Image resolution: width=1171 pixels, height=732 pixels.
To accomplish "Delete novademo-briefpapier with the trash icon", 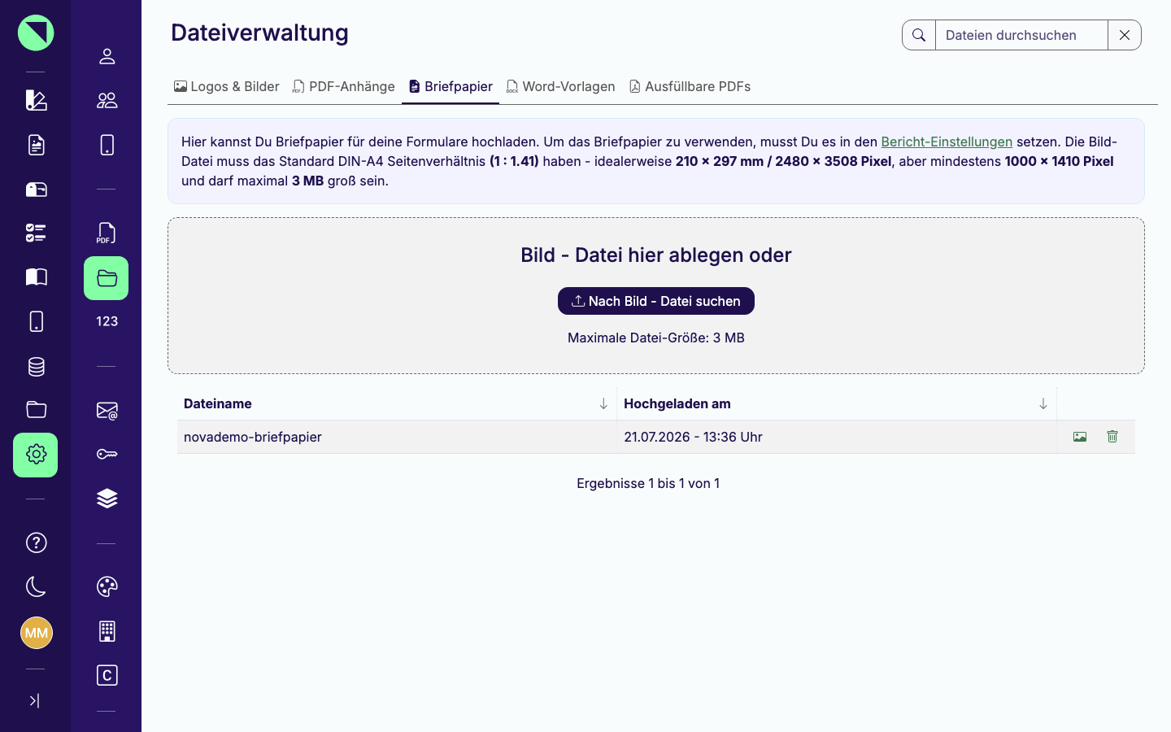I will point(1112,437).
